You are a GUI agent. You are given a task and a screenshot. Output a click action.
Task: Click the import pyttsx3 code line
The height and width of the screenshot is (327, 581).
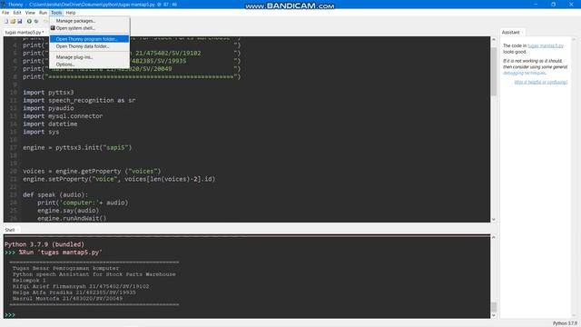pos(48,93)
